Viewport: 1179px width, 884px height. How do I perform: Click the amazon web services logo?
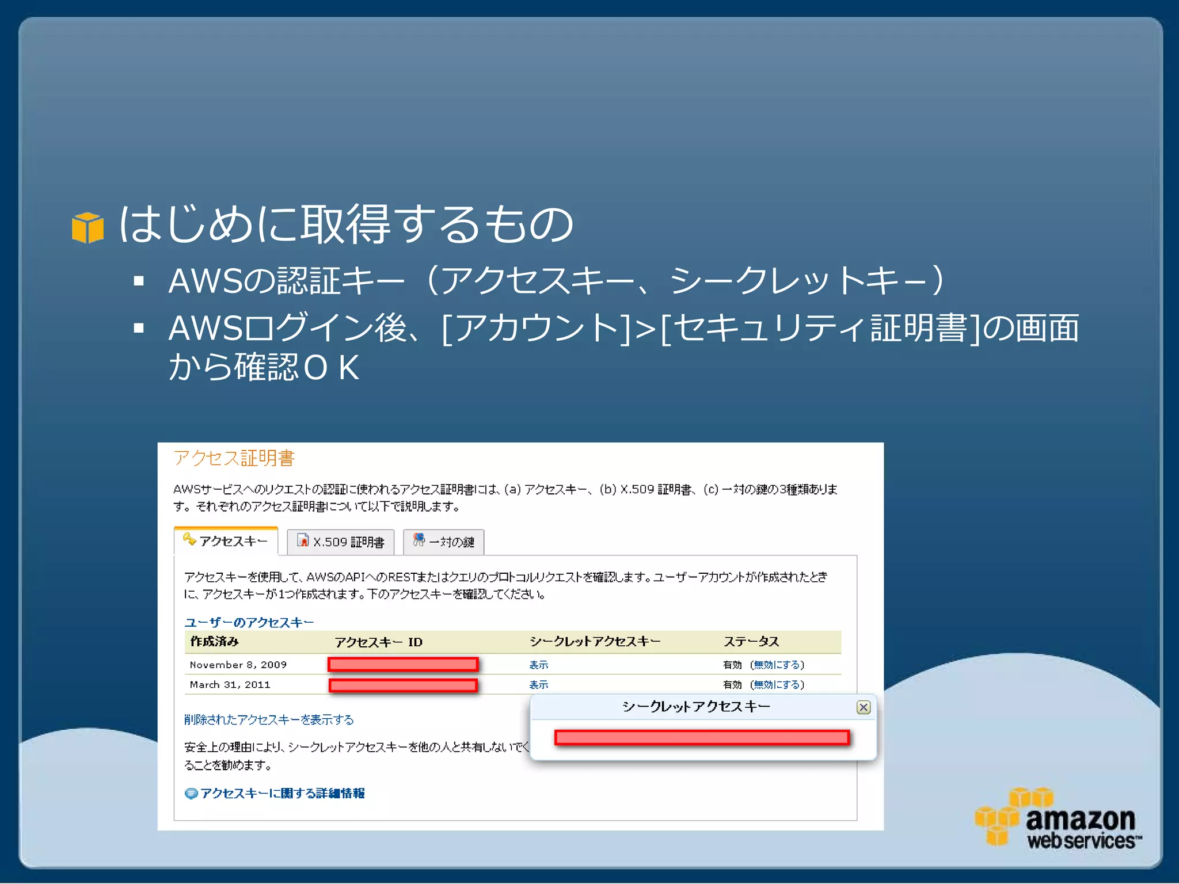click(1058, 820)
